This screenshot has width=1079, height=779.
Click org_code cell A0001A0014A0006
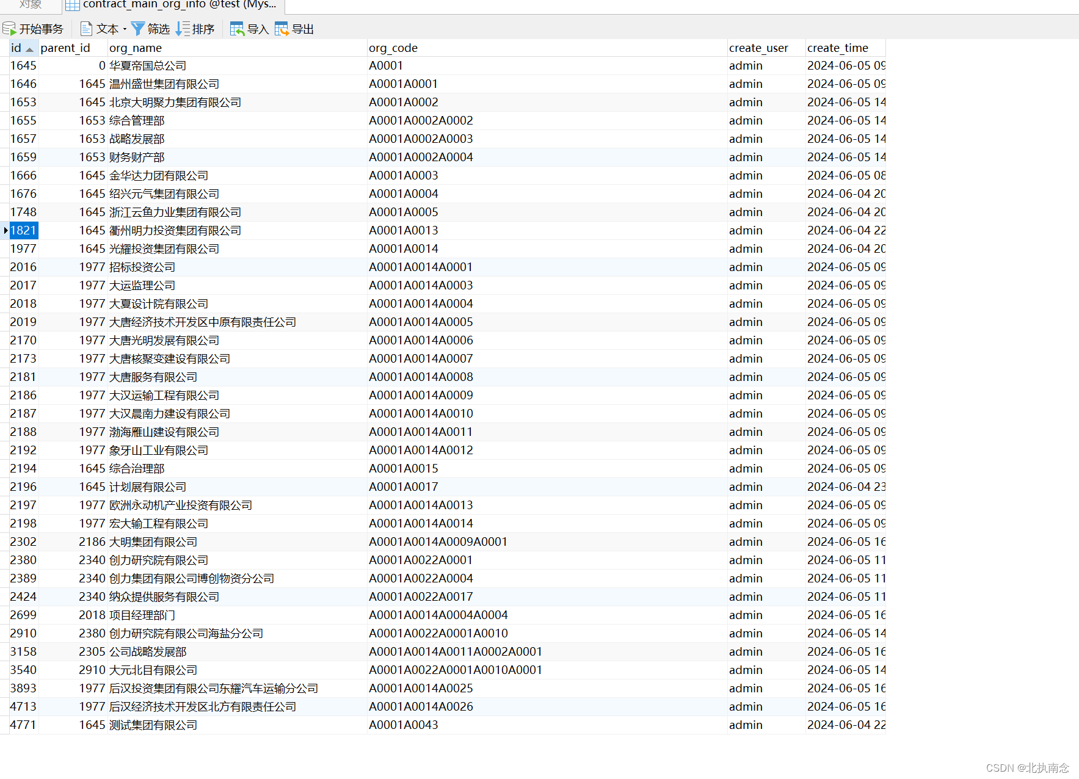point(547,341)
